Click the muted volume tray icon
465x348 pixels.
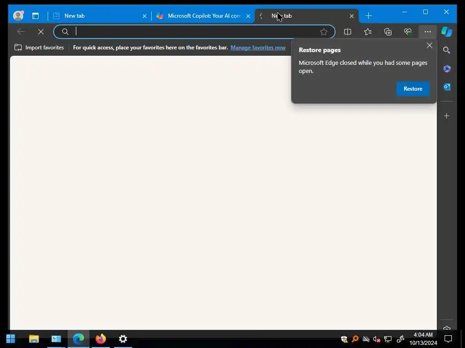coord(376,339)
